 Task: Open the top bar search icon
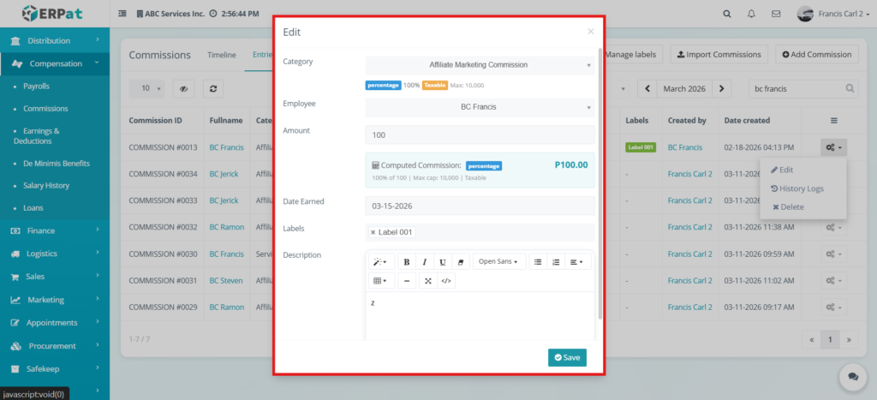[726, 14]
